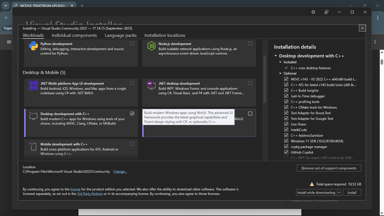Click the Change... location link

click(x=120, y=172)
